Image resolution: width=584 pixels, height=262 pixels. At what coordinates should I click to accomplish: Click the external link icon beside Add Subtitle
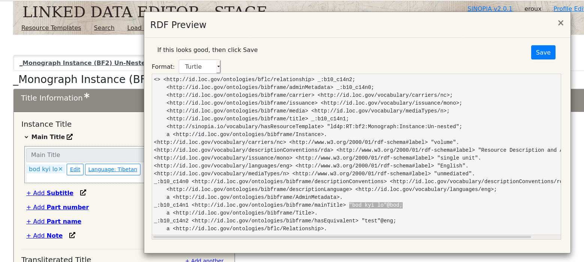(x=83, y=192)
